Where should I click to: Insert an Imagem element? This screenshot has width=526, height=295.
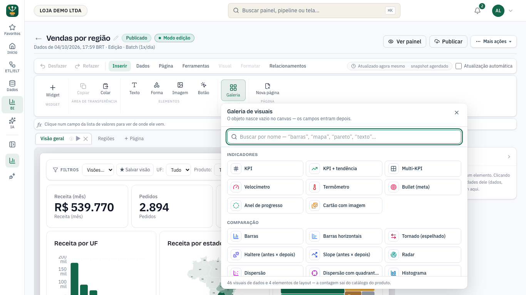(180, 89)
